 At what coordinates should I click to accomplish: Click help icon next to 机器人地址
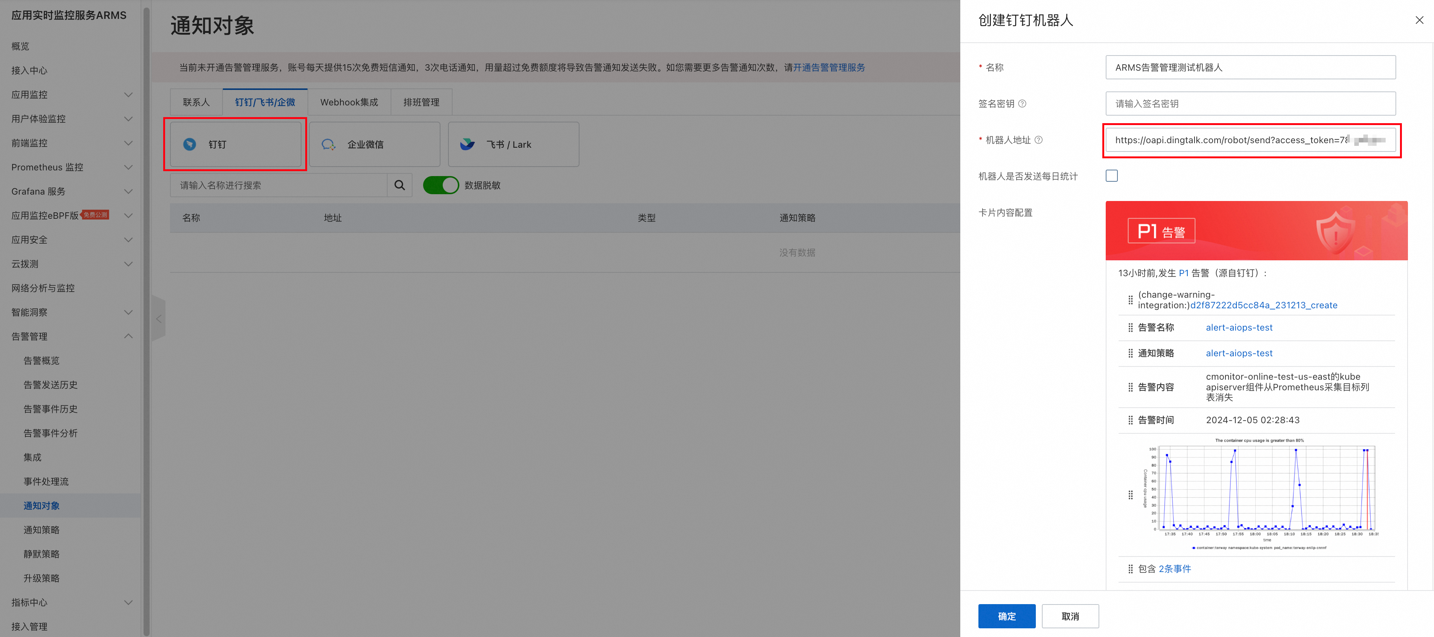1038,140
